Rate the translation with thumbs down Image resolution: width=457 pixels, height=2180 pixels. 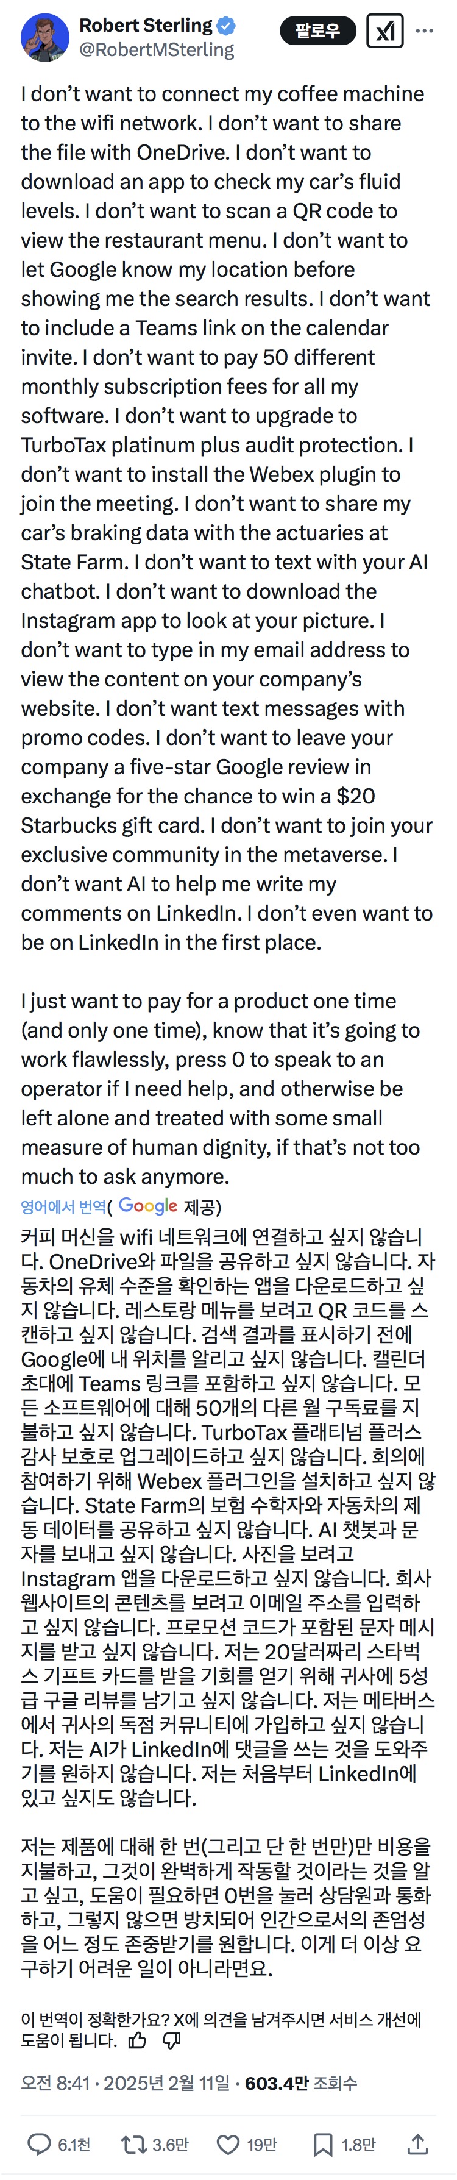coord(172,2040)
